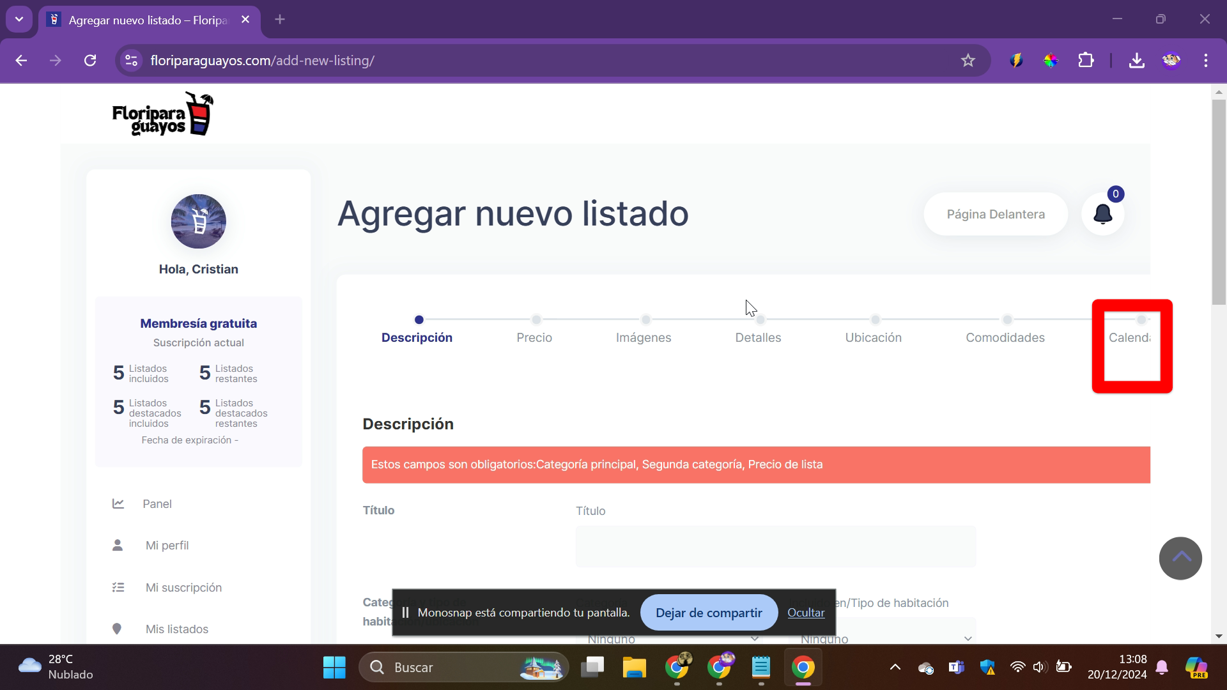Open clock and calendar flyout
This screenshot has height=690, width=1227.
click(1117, 667)
